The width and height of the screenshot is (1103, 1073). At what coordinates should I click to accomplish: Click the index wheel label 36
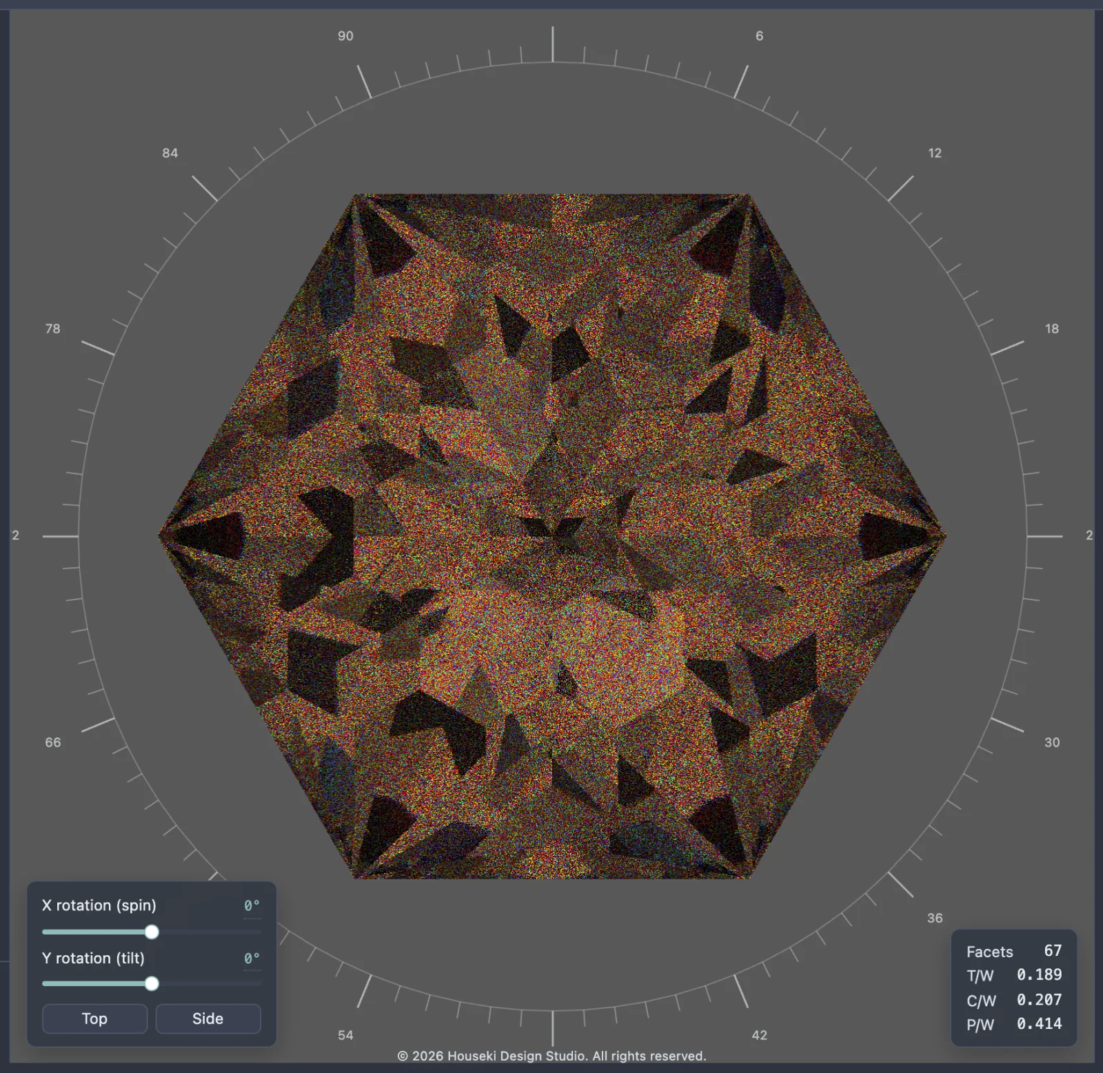[935, 918]
